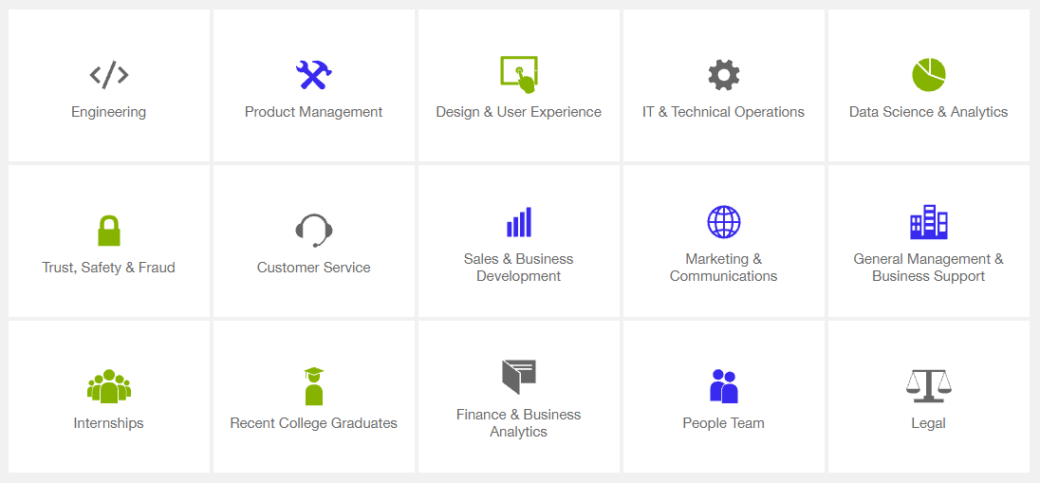1040x483 pixels.
Task: Click the People Team icon
Action: 724,386
